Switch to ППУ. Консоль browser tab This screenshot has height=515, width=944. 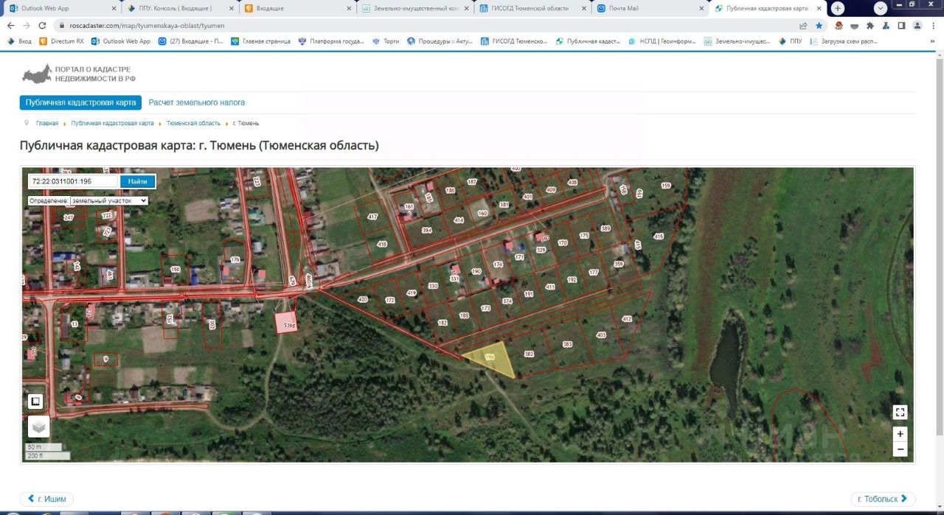(181, 8)
